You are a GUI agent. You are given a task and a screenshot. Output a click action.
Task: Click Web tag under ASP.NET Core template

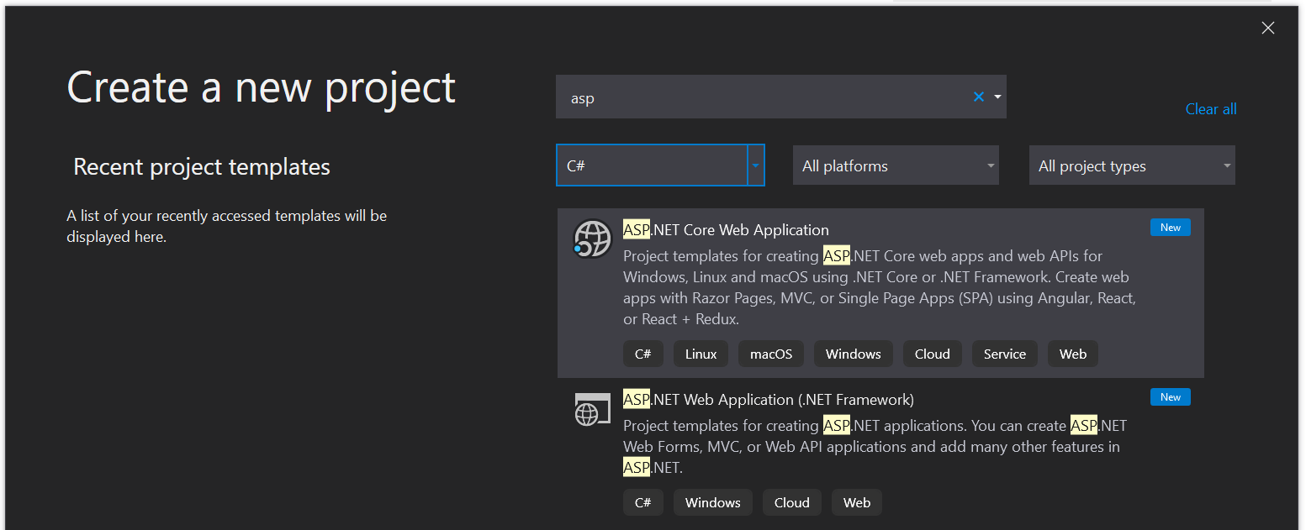click(1073, 354)
